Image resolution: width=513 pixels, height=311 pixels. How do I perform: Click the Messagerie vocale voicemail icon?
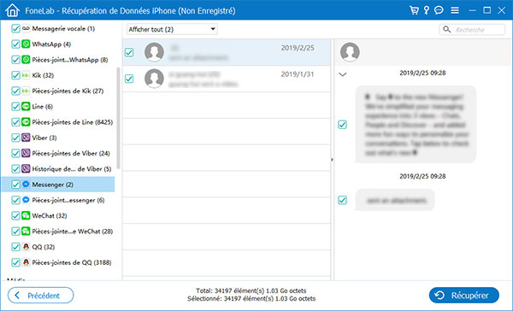[x=26, y=28]
